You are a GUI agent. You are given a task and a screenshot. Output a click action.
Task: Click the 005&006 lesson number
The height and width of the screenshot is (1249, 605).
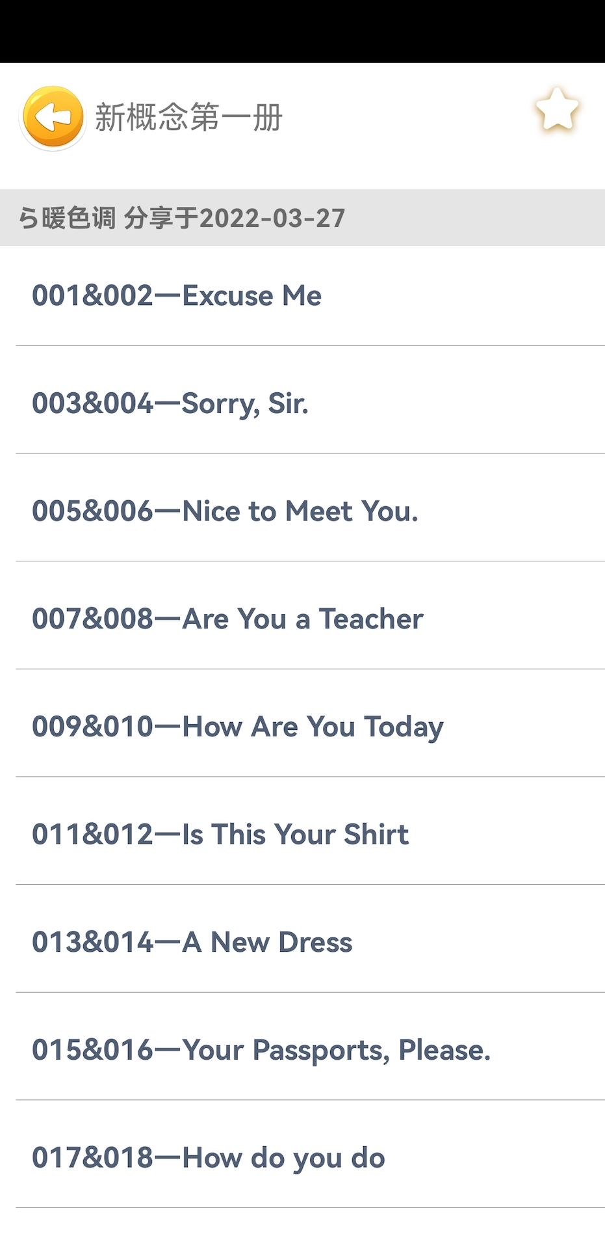[x=92, y=511]
